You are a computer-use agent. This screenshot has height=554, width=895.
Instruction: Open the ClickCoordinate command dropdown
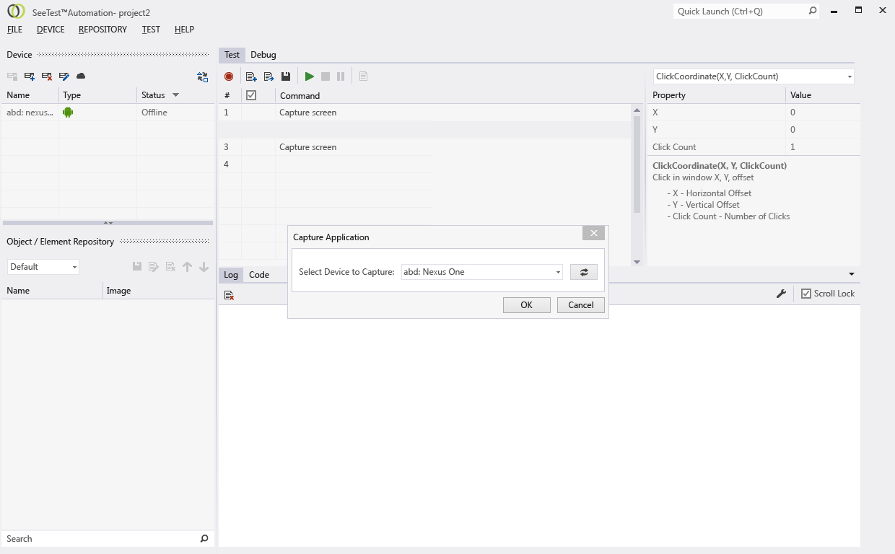(850, 76)
